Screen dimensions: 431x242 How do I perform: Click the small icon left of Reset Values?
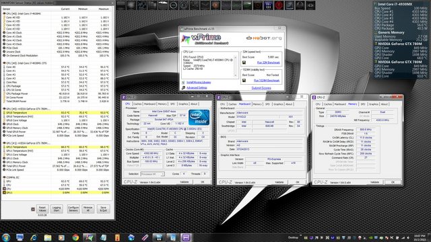point(33,209)
